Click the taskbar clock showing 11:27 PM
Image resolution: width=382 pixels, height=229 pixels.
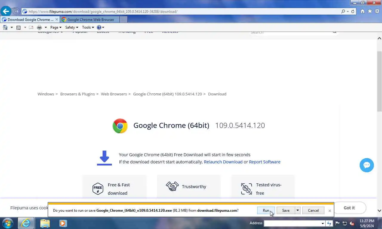point(367,221)
